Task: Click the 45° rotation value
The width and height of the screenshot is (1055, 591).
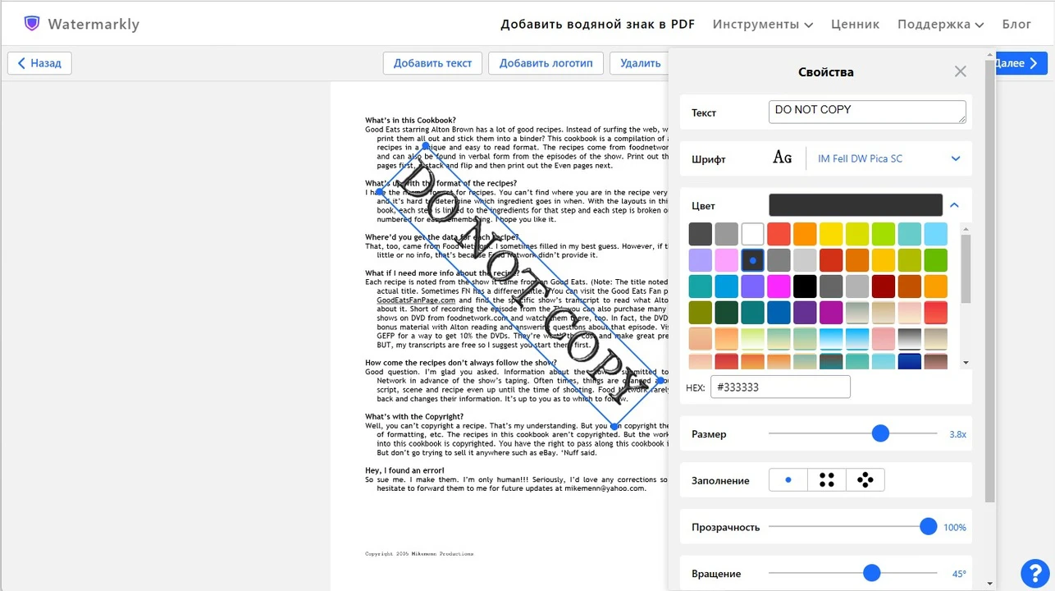Action: (959, 574)
